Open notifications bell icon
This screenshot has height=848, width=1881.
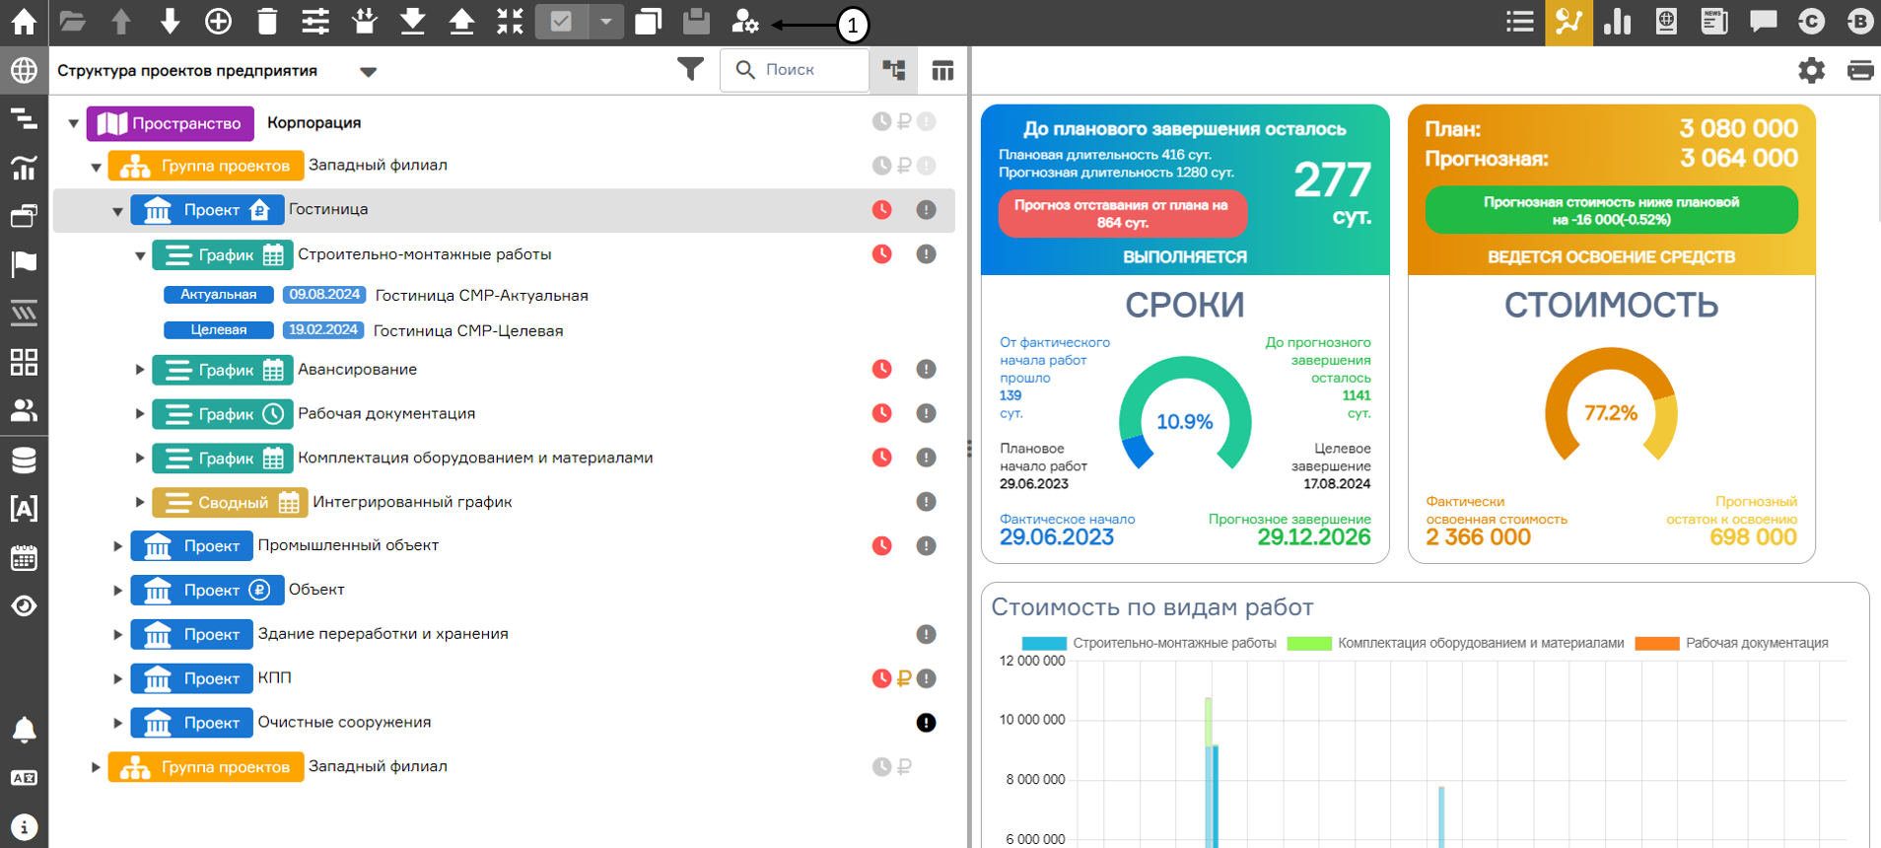(x=24, y=730)
